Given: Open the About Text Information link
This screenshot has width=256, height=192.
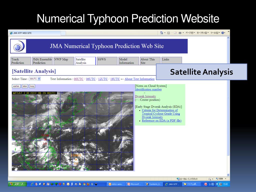Looking at the screenshot, I should tap(139, 79).
